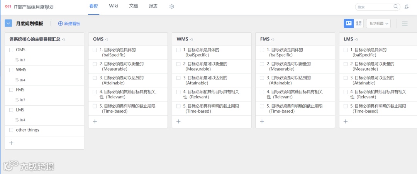Check OMS column's baiSpecific card

tap(95, 50)
